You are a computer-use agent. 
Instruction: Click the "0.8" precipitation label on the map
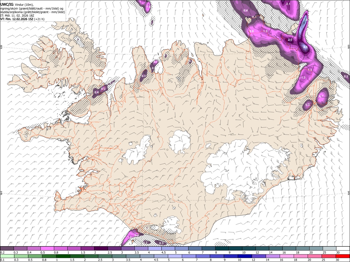click(252, 31)
